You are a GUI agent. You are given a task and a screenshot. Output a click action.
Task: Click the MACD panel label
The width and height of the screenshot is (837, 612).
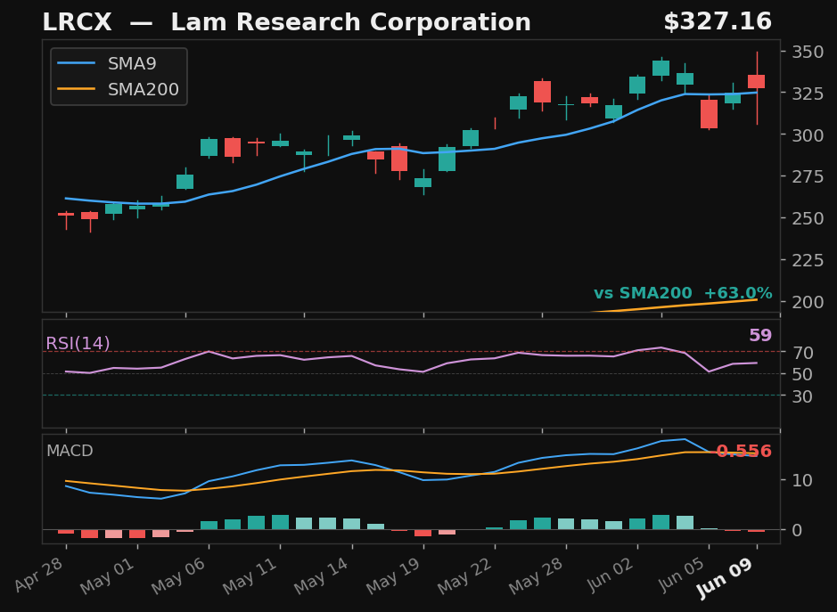tap(70, 451)
